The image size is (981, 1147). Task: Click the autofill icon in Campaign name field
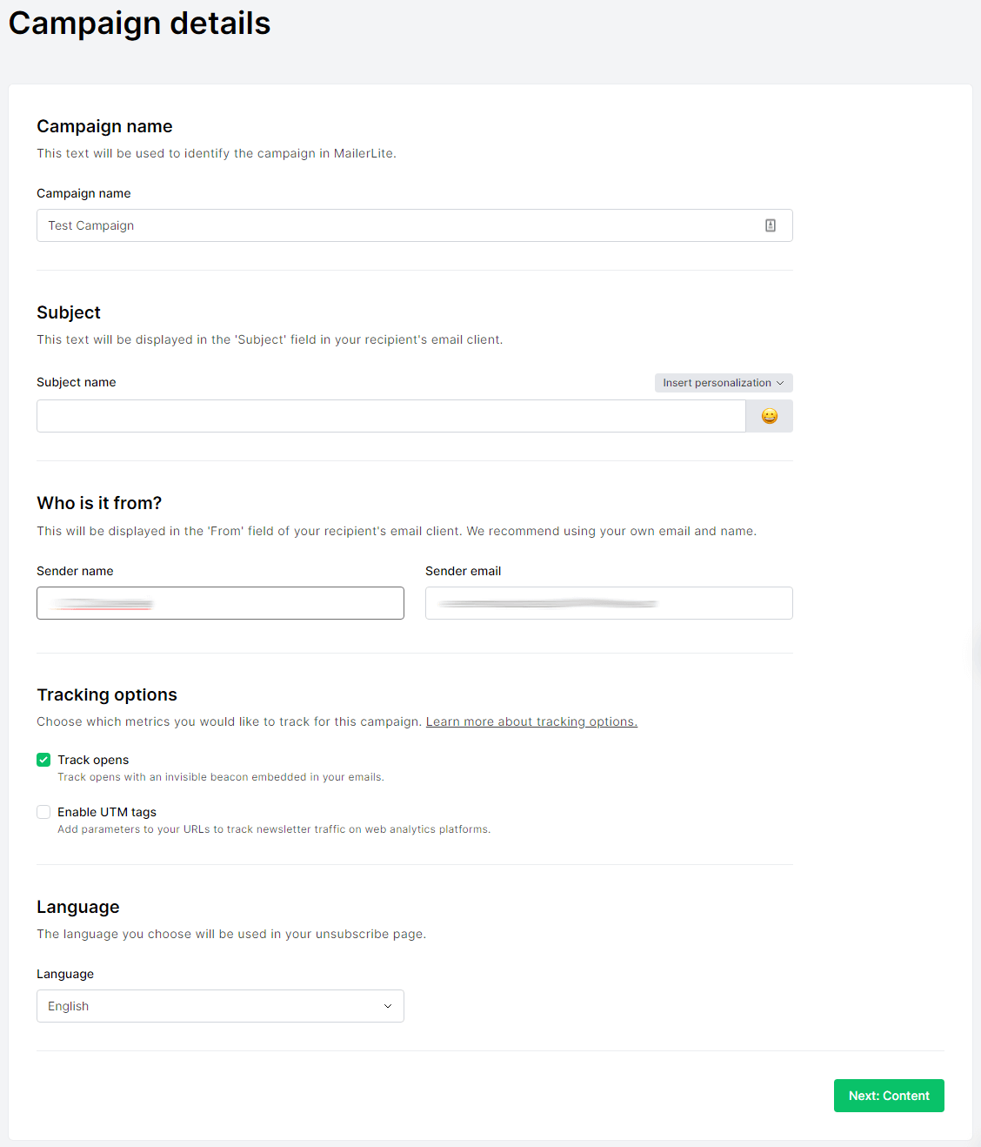(771, 225)
